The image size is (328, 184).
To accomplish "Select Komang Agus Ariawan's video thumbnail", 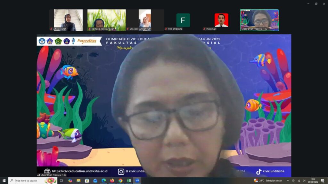I will [106, 20].
